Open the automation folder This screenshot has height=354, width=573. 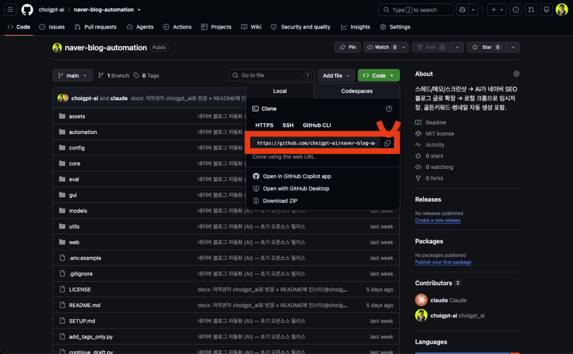coord(83,132)
